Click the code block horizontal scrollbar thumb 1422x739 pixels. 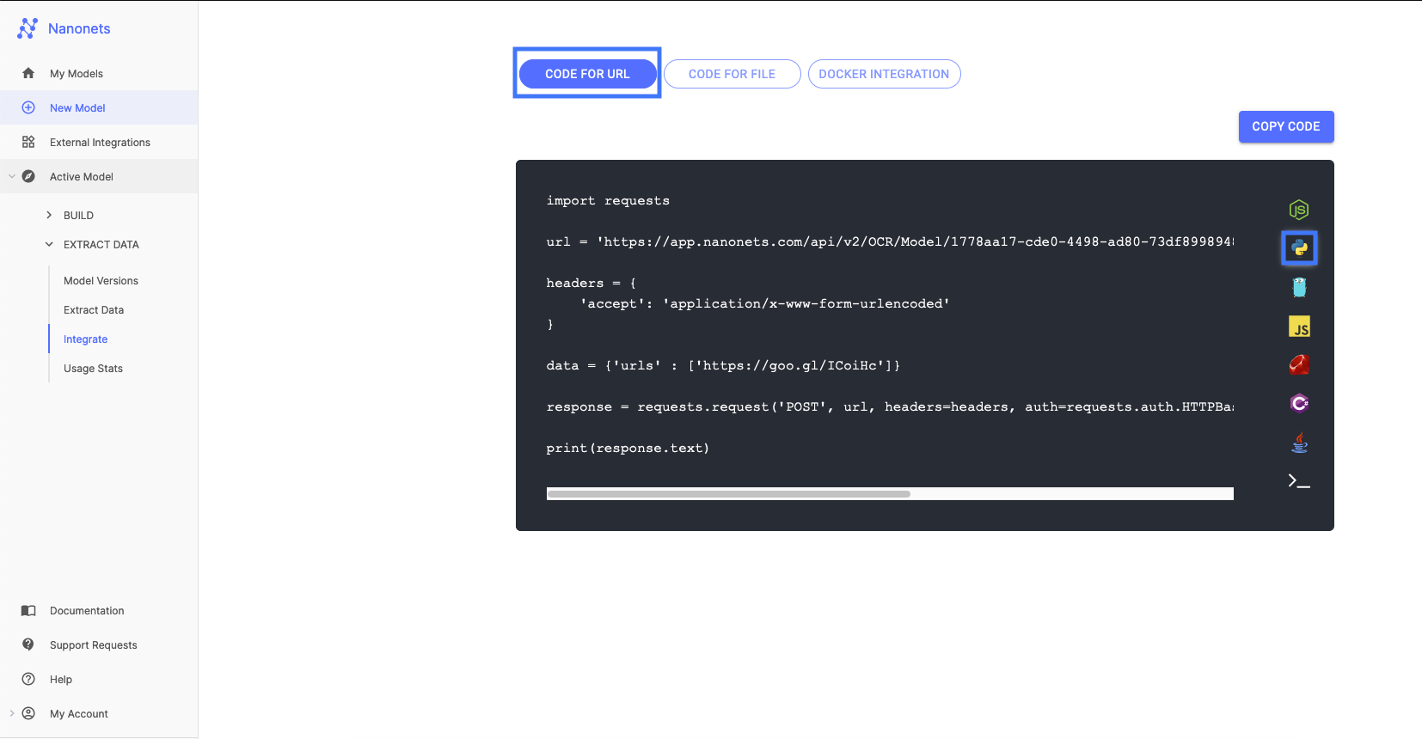[729, 494]
